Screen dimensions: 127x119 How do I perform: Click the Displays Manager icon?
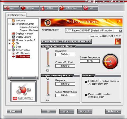pyautogui.click(x=13, y=34)
